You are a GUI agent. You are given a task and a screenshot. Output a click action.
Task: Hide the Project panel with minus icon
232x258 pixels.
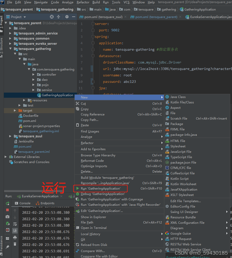[74, 17]
